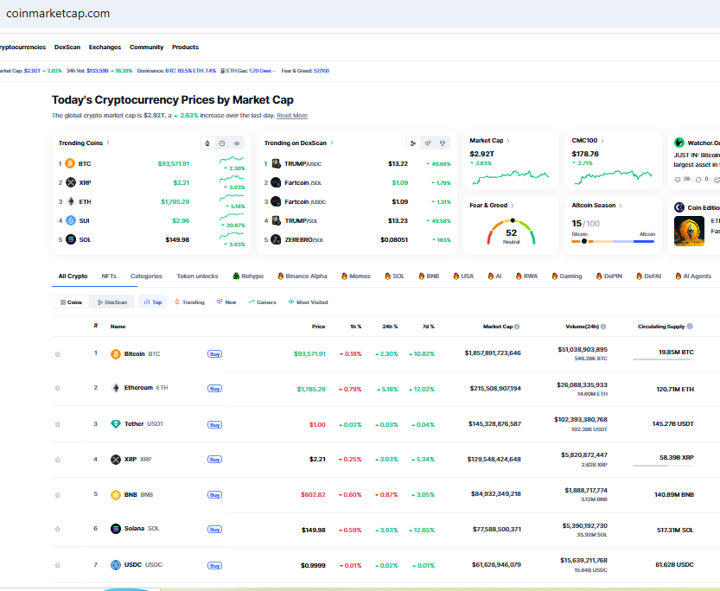Click the SUI icon in Trending Coins
Viewport: 720px width, 591px height.
71,220
